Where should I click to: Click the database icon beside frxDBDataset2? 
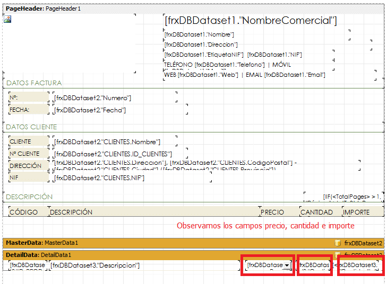click(338, 243)
